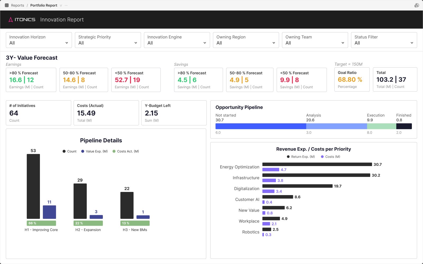423x264 pixels.
Task: Open the Innovation Horizon dropdown
Action: [x=39, y=40]
